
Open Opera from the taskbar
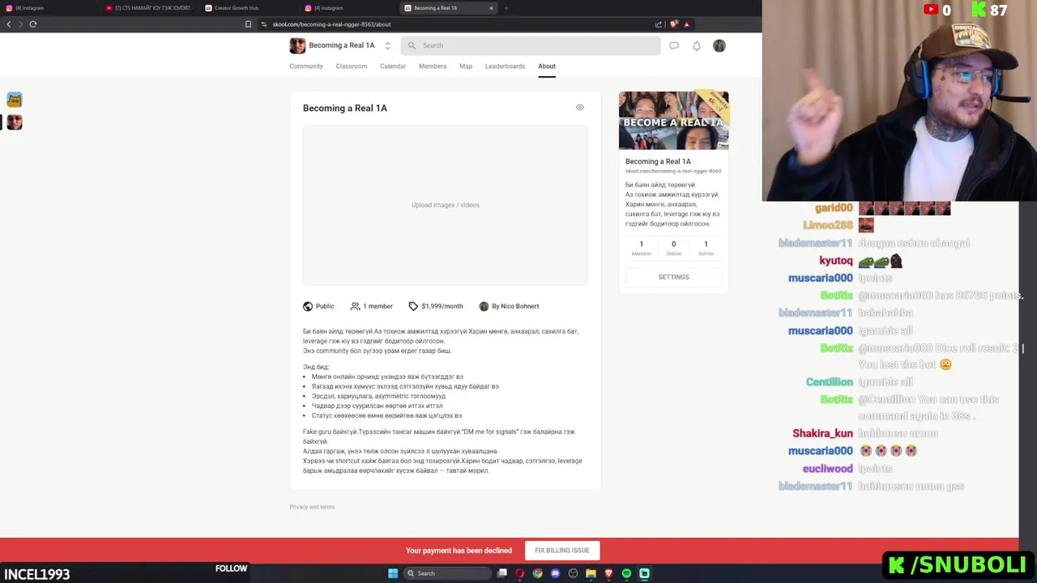point(520,573)
